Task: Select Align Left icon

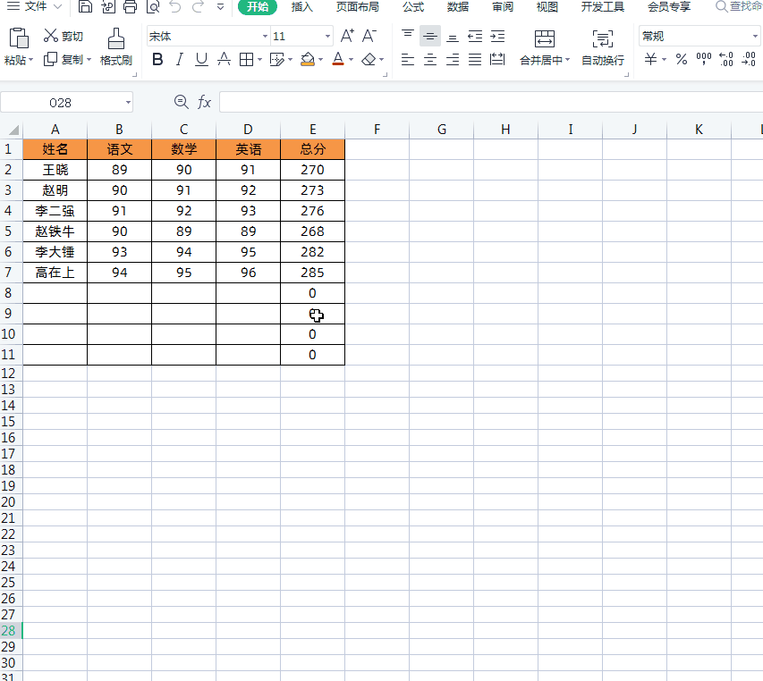Action: pos(408,59)
